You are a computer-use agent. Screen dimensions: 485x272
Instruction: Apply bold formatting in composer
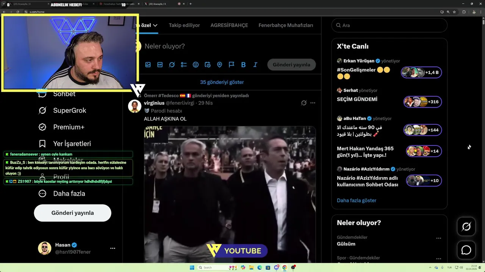pos(243,65)
